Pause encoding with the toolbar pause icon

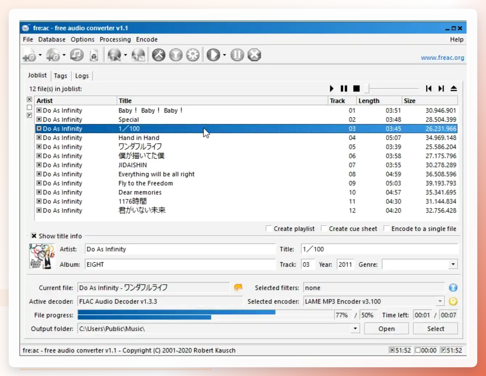[237, 55]
